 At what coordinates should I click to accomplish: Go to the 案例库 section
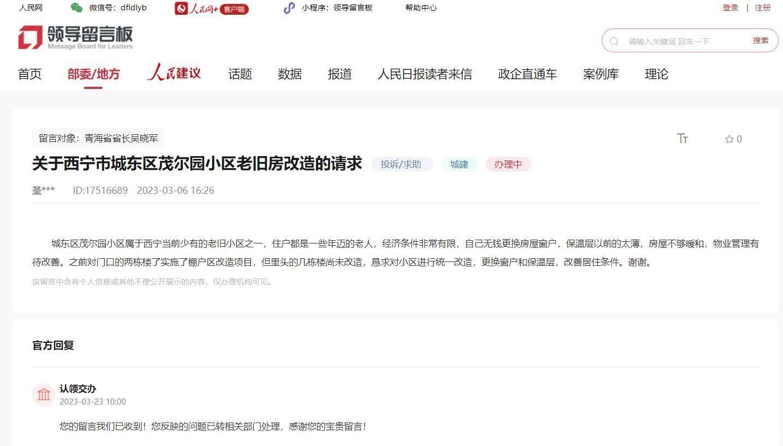tap(601, 74)
